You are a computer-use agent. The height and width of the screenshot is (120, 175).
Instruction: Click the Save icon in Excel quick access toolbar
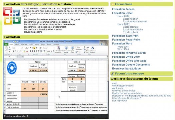coord(7,42)
